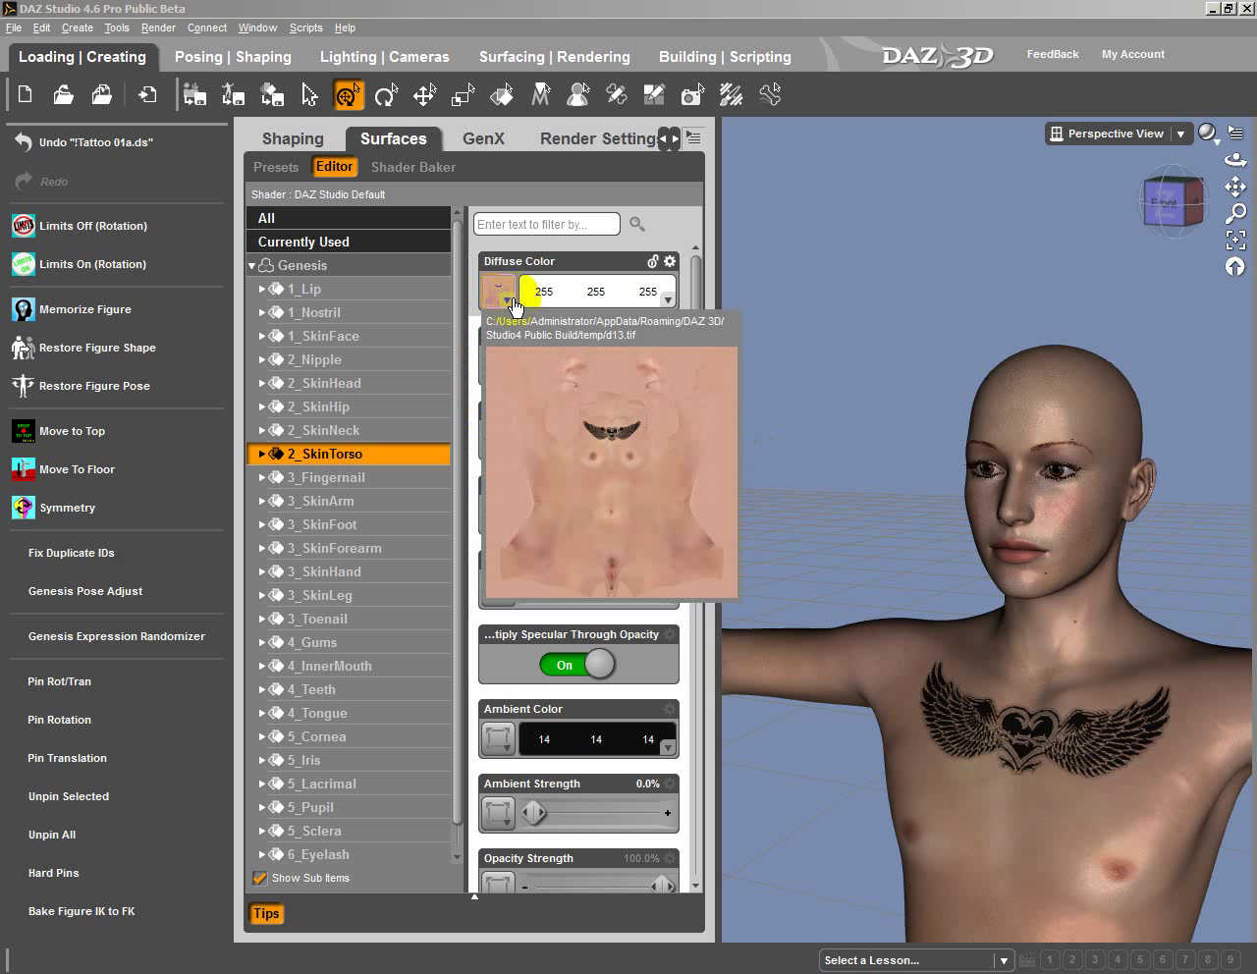The height and width of the screenshot is (974, 1257).
Task: Open the My Account link
Action: 1133,54
